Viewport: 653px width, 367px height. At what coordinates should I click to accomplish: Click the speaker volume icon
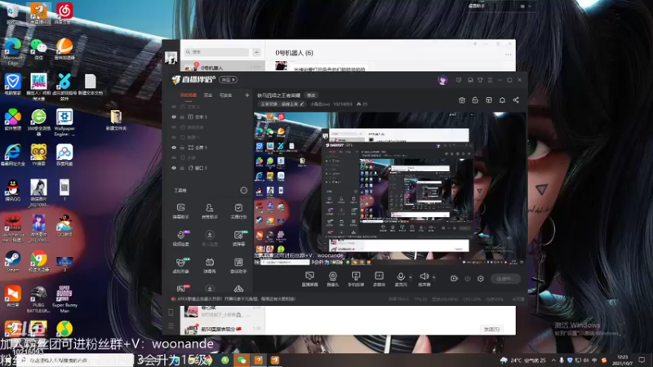click(424, 278)
